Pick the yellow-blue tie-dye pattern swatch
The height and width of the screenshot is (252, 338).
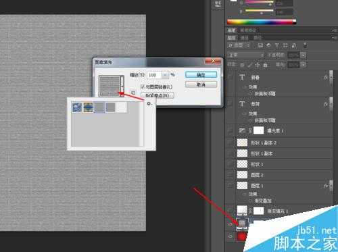88,107
